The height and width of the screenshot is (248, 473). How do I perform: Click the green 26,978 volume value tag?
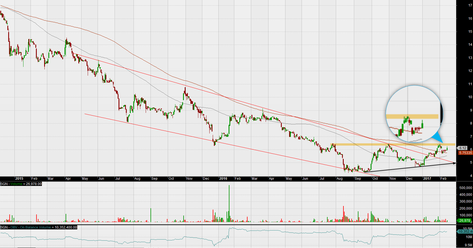click(x=465, y=221)
